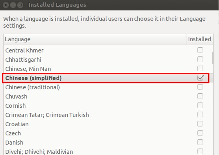Maximize the Installed Languages window
This screenshot has height=155, width=219.
20,5
